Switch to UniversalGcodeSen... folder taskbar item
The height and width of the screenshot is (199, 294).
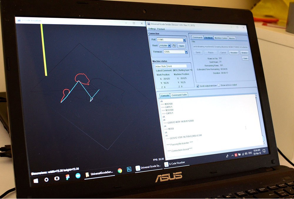click(100, 173)
